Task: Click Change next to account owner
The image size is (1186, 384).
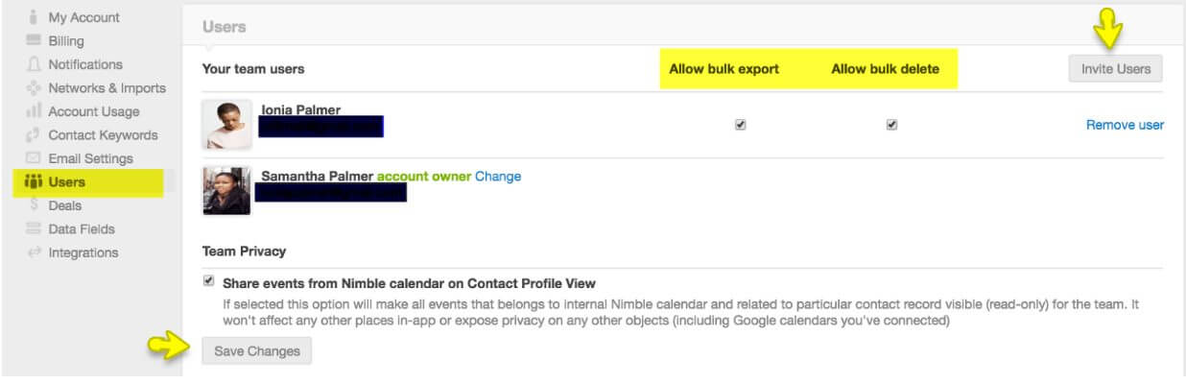Action: (498, 177)
